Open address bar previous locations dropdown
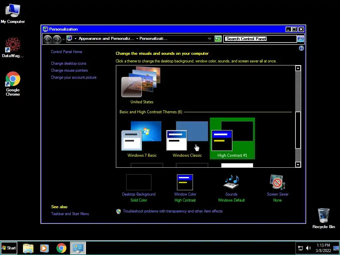This screenshot has width=340, height=255. tap(210, 39)
